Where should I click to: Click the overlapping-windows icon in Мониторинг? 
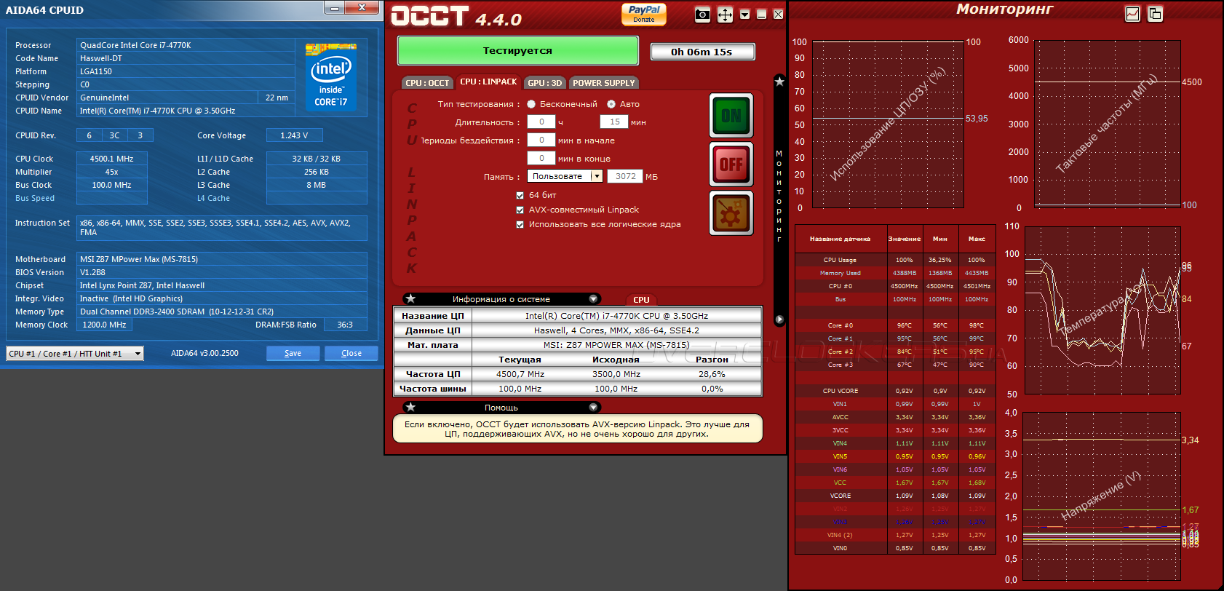click(1155, 14)
